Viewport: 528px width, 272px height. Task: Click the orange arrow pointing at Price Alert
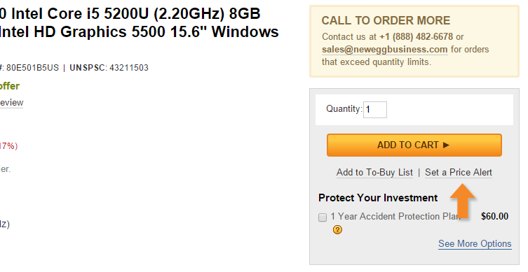(463, 200)
